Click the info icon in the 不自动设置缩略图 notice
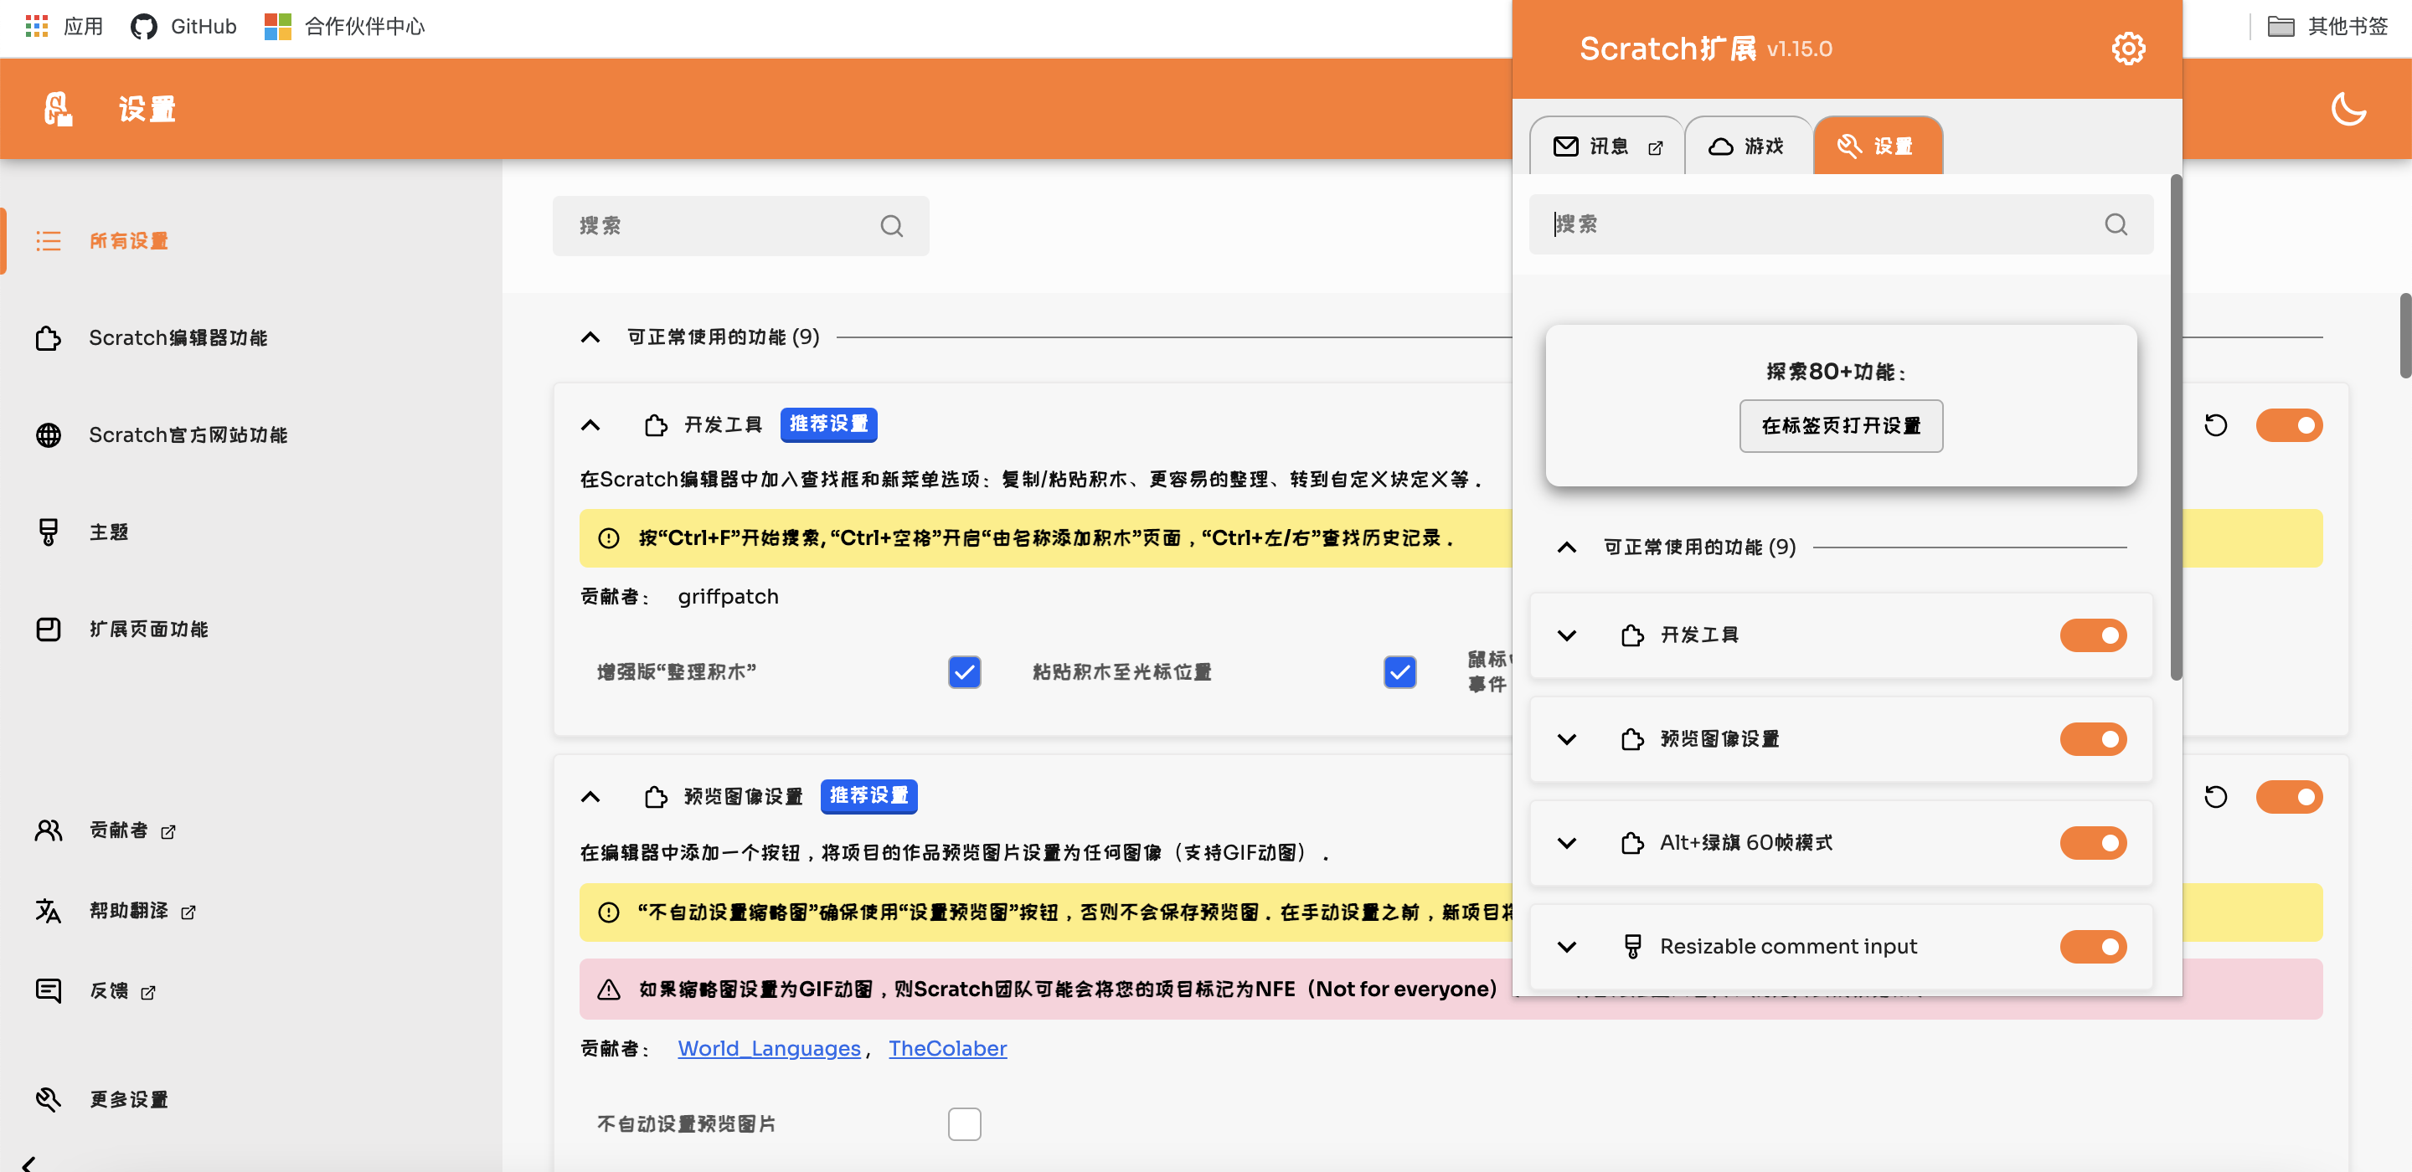This screenshot has width=2412, height=1172. coord(609,912)
